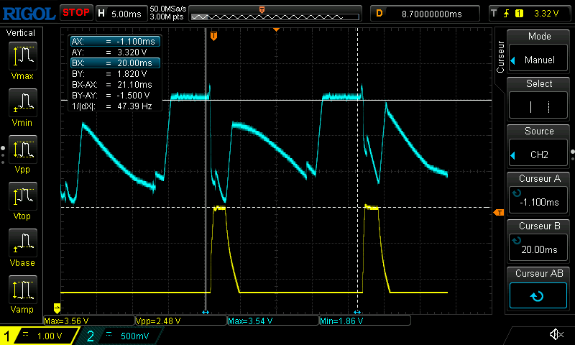Select the Vamp measurement icon
This screenshot has width=575, height=345.
click(23, 290)
